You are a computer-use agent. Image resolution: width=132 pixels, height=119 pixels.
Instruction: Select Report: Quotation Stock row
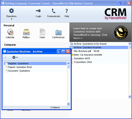coord(35,67)
